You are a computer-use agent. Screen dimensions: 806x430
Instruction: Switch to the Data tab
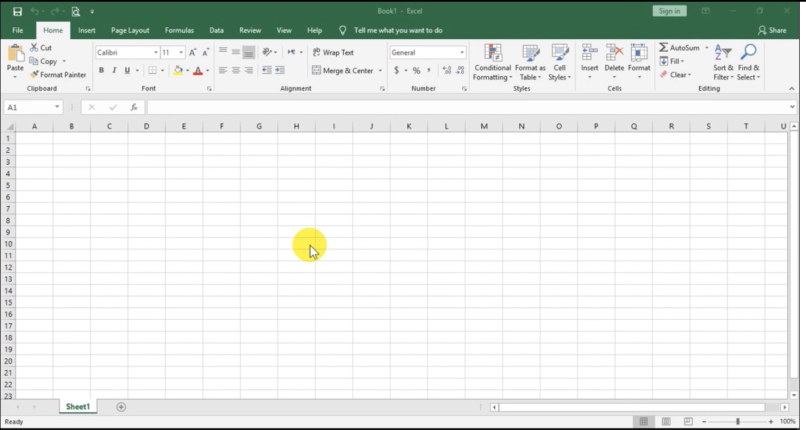click(x=216, y=30)
